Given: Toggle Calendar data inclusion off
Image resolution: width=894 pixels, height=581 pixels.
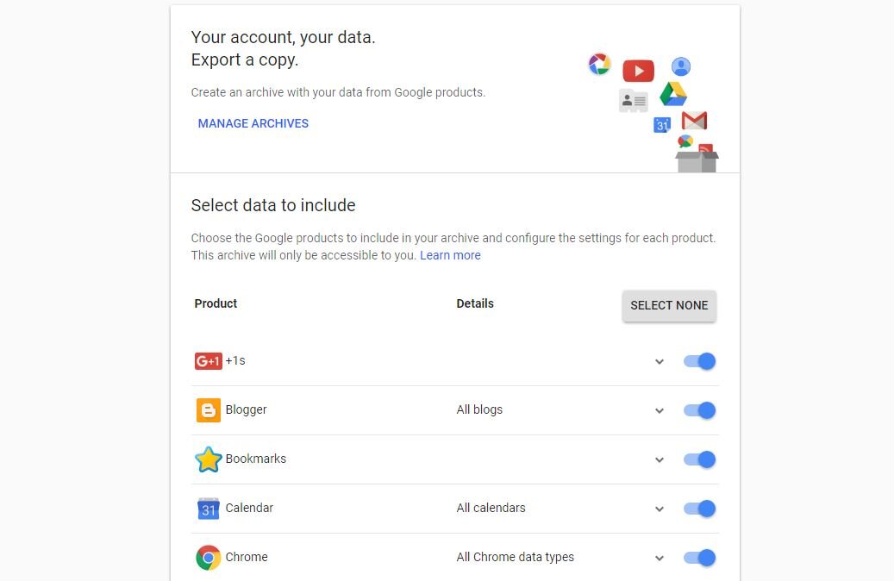Looking at the screenshot, I should (699, 509).
